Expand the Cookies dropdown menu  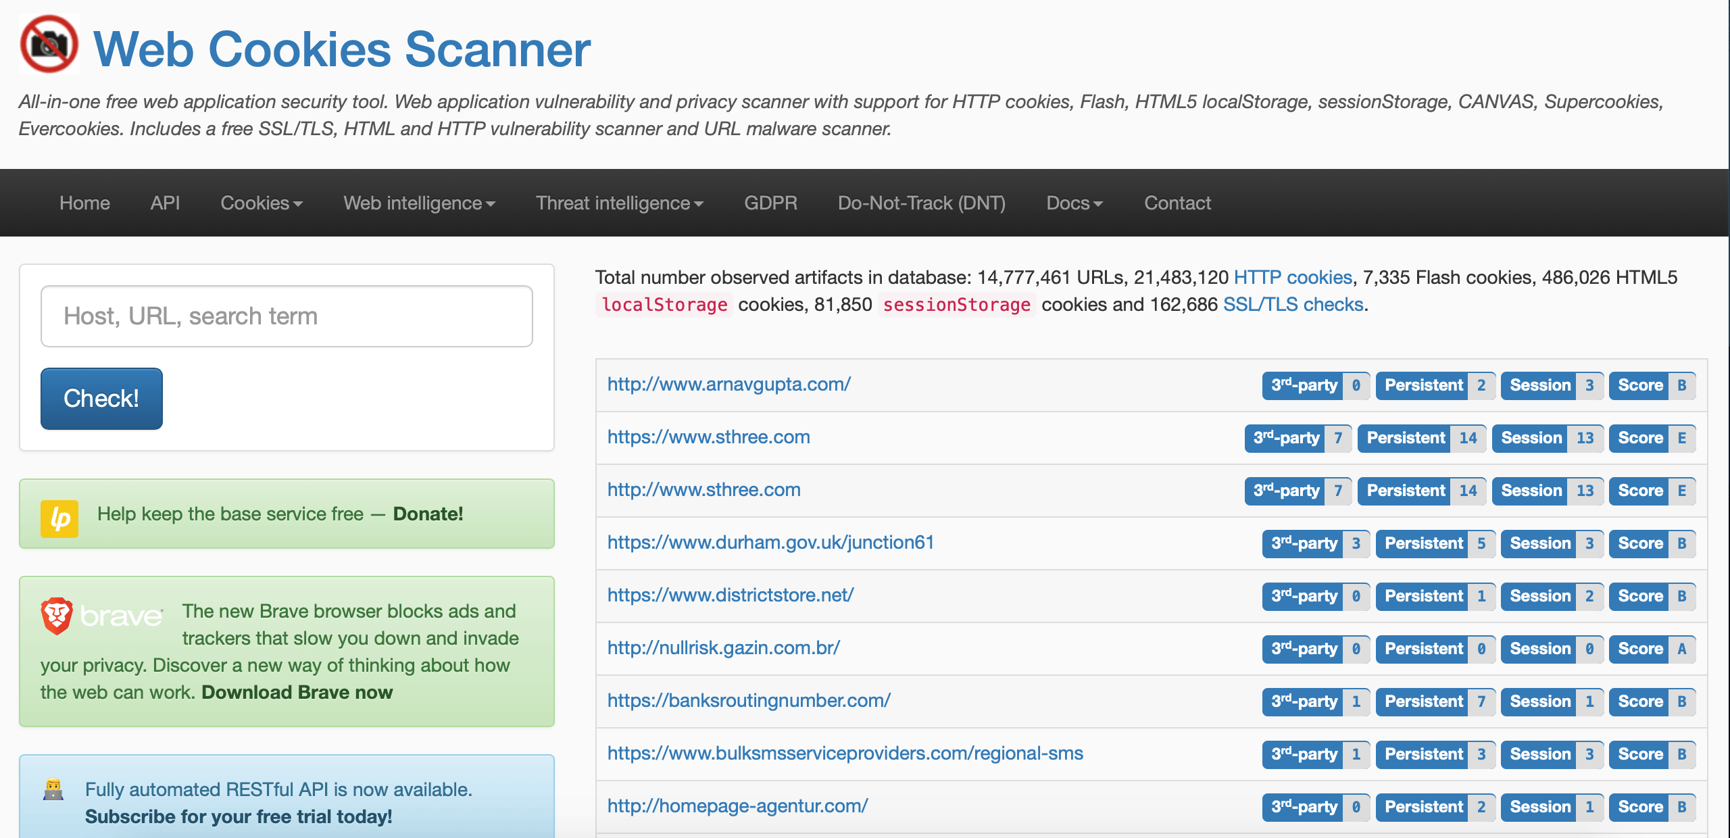click(261, 203)
